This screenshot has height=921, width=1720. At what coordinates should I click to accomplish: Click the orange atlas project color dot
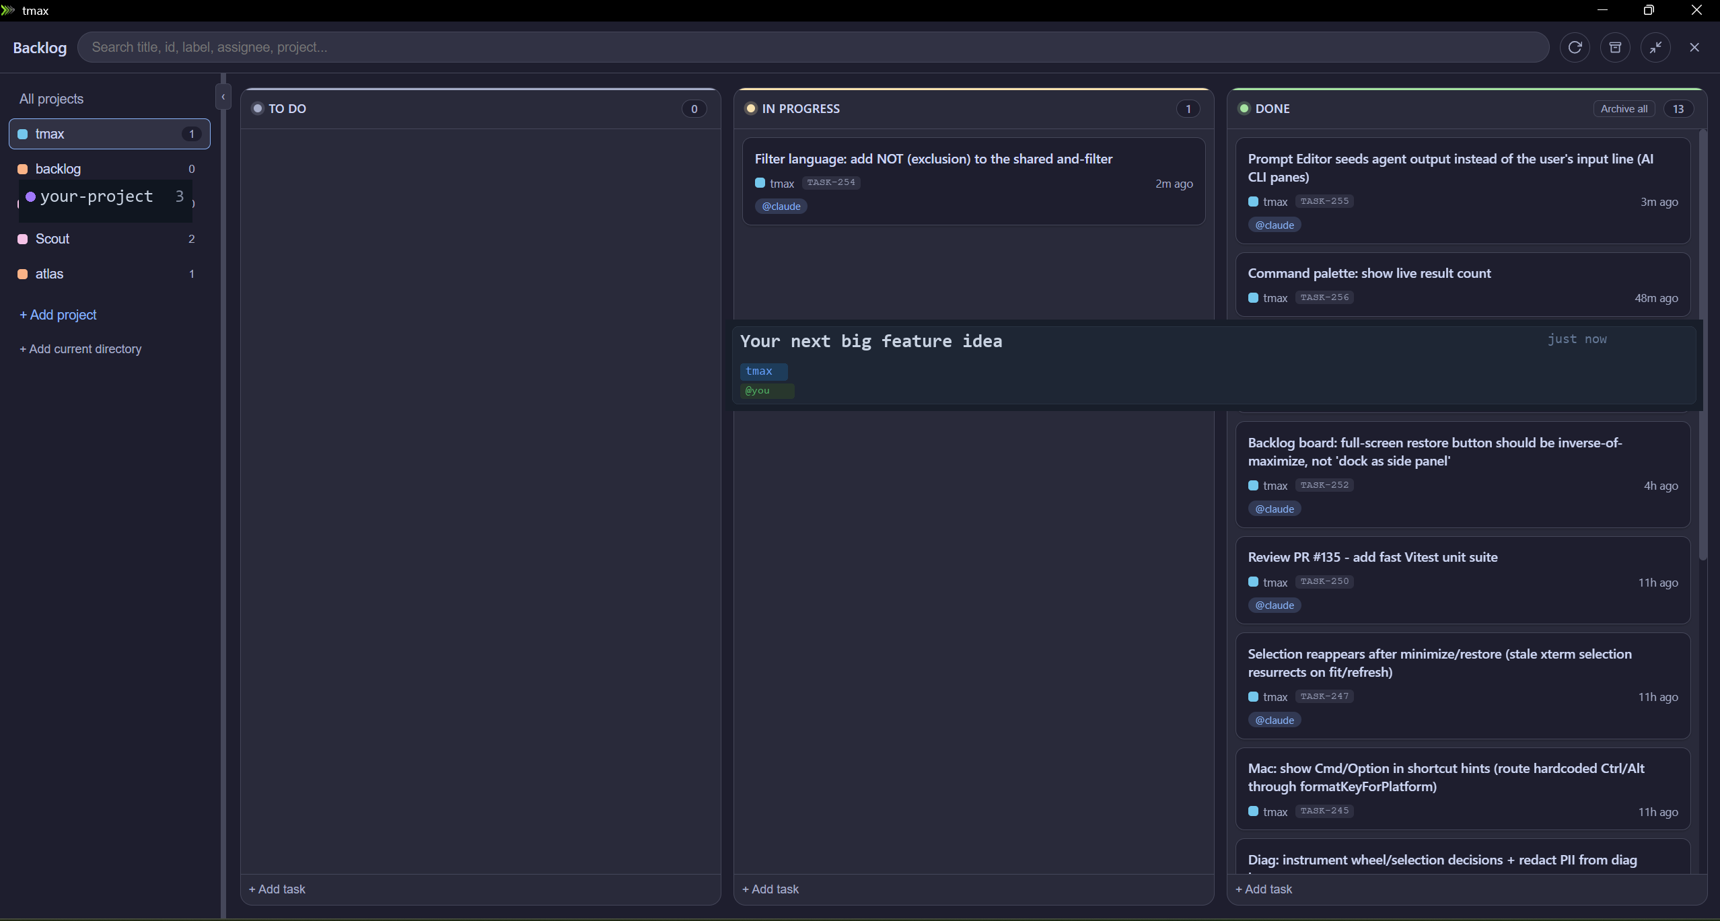coord(23,274)
